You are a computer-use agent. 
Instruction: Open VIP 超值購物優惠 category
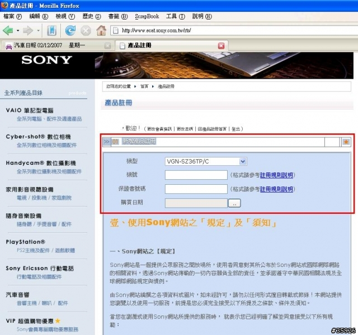click(x=33, y=321)
